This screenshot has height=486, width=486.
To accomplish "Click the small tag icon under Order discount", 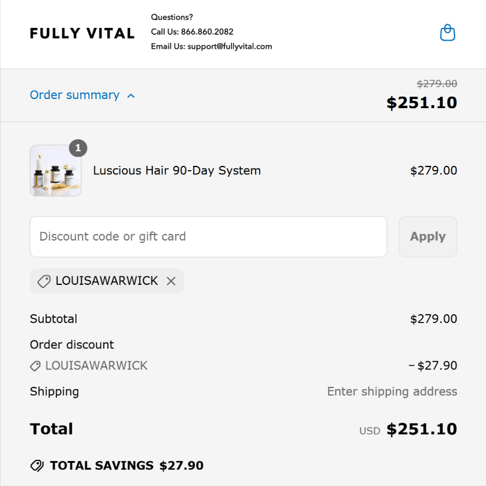I will click(35, 366).
